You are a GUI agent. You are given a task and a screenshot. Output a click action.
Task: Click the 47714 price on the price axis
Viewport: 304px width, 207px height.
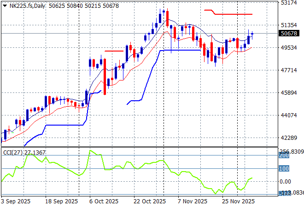pos(288,70)
